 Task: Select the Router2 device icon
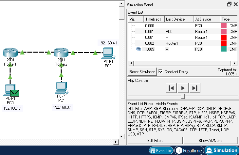(61, 53)
